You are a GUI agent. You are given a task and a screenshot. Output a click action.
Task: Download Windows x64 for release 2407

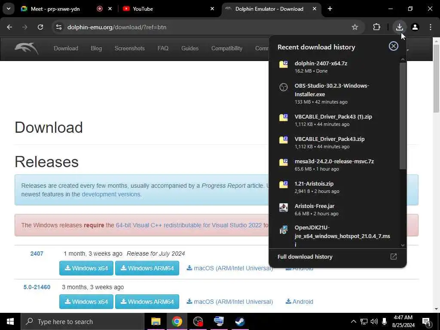click(86, 268)
